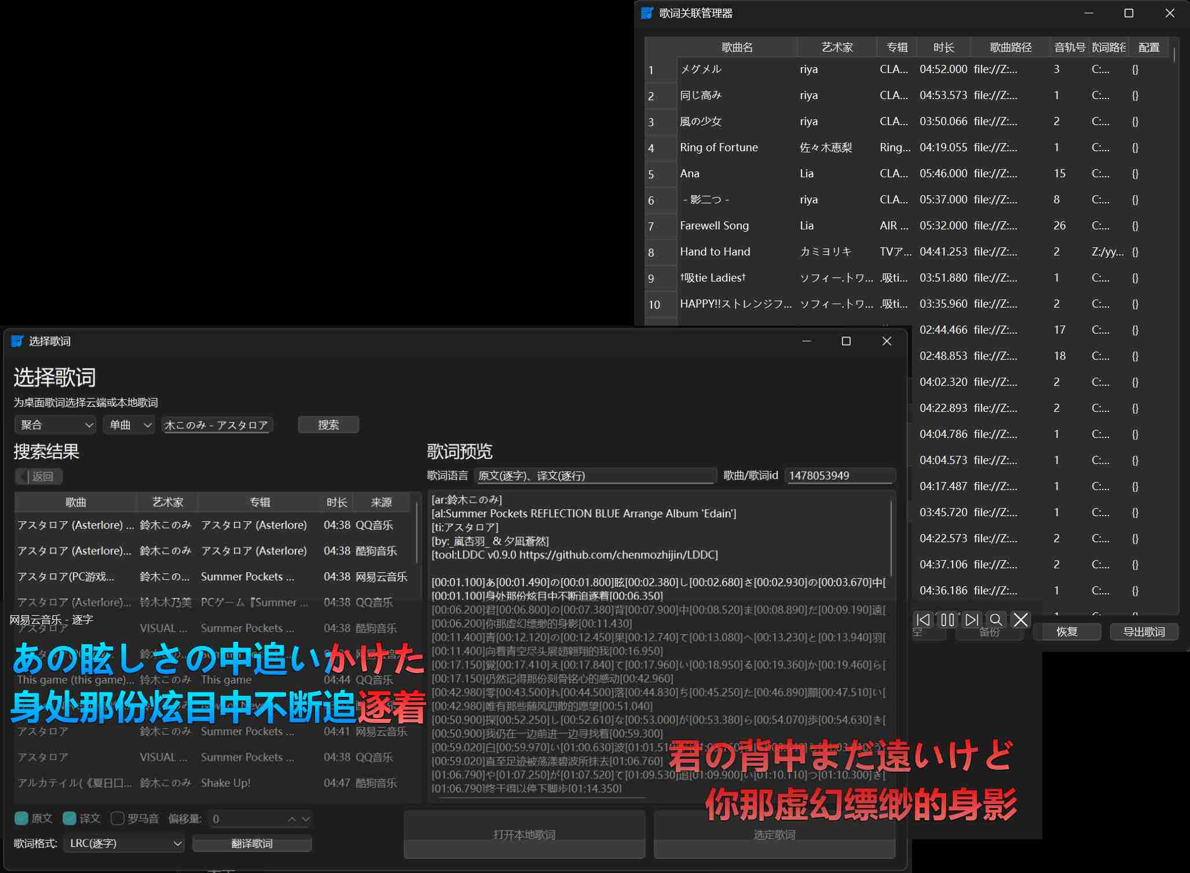
Task: Skip to the previous song in lyric manager
Action: [923, 620]
